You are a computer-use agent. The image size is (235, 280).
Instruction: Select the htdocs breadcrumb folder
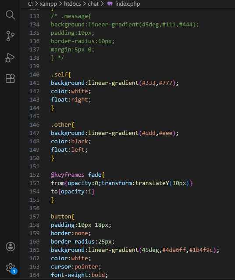coord(72,4)
